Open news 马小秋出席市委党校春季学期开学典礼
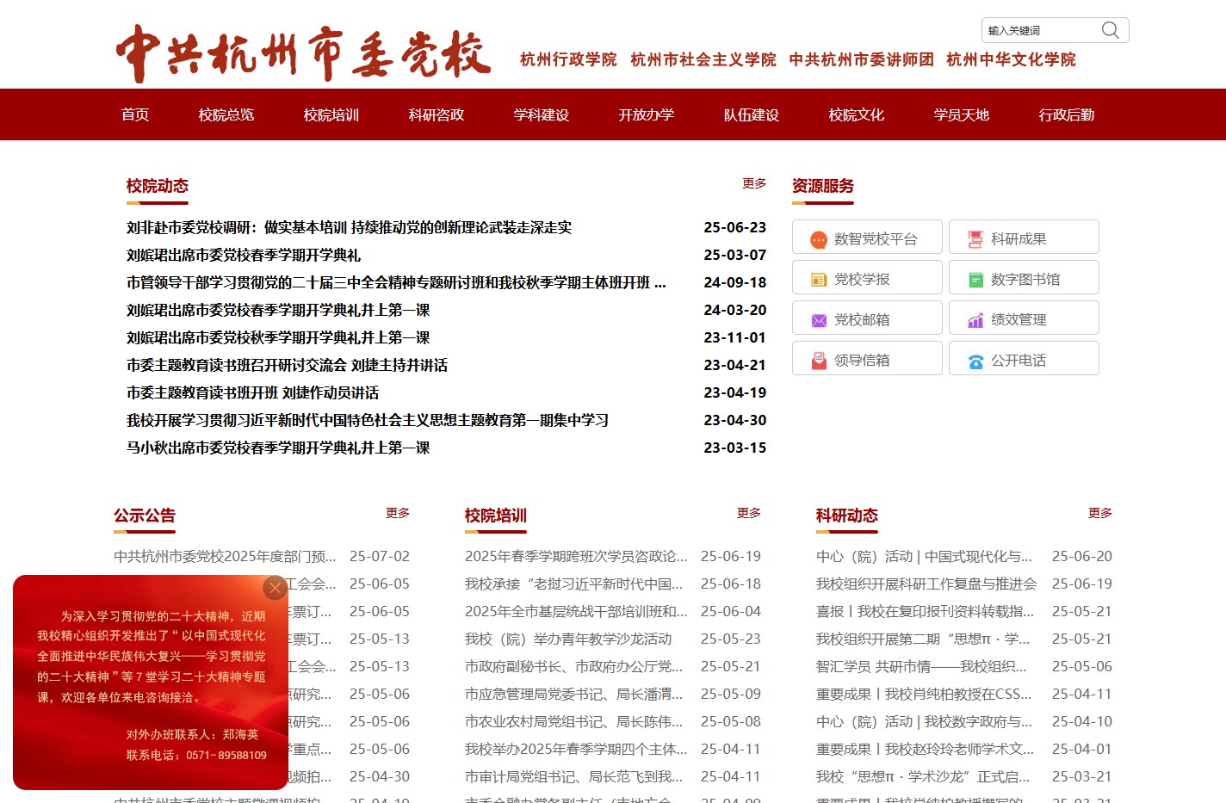 278,448
